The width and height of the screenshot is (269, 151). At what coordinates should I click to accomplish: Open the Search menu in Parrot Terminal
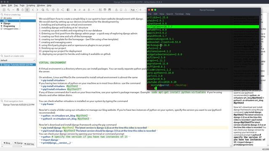[x=169, y=14]
